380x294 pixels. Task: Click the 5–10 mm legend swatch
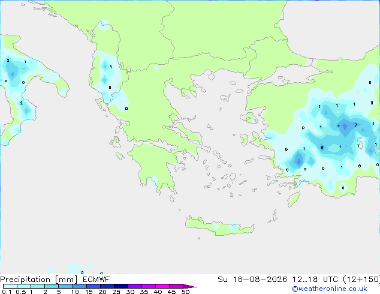click(x=65, y=286)
